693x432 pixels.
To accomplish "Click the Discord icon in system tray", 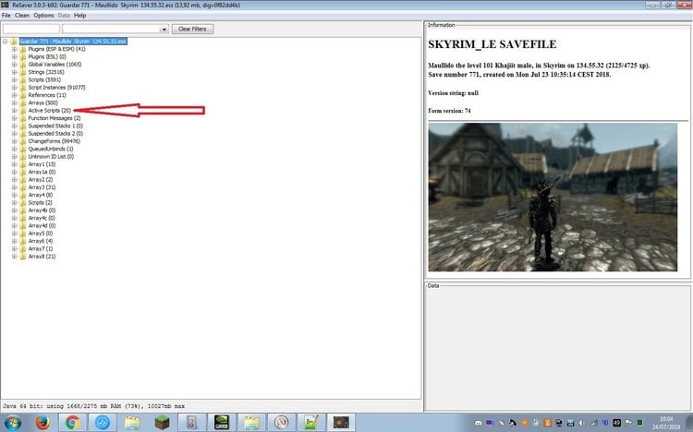I will tap(478, 423).
